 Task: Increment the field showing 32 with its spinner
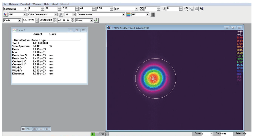point(59,8)
